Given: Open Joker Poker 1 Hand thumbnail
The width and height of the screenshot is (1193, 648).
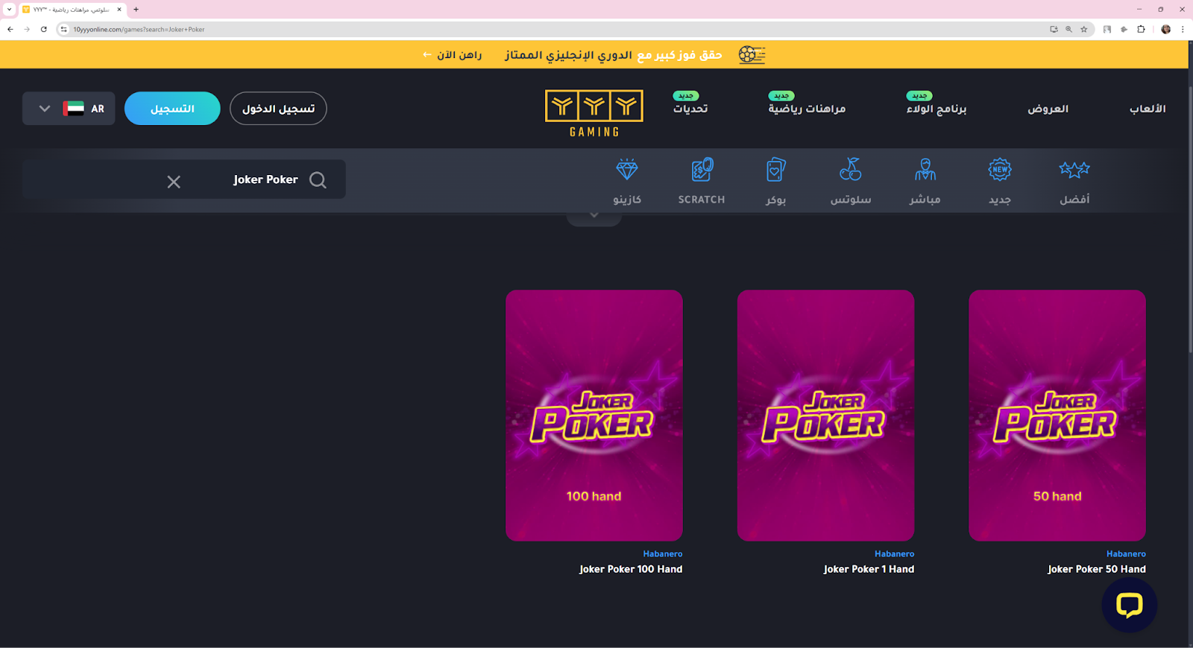Looking at the screenshot, I should coord(825,416).
